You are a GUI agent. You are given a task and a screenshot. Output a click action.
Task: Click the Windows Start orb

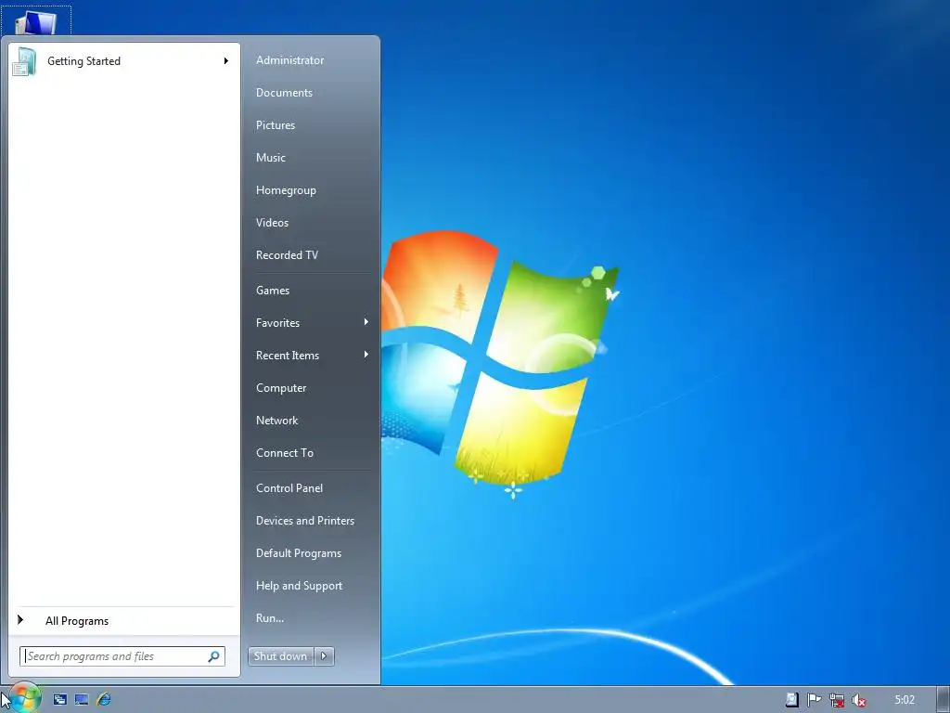pos(25,699)
